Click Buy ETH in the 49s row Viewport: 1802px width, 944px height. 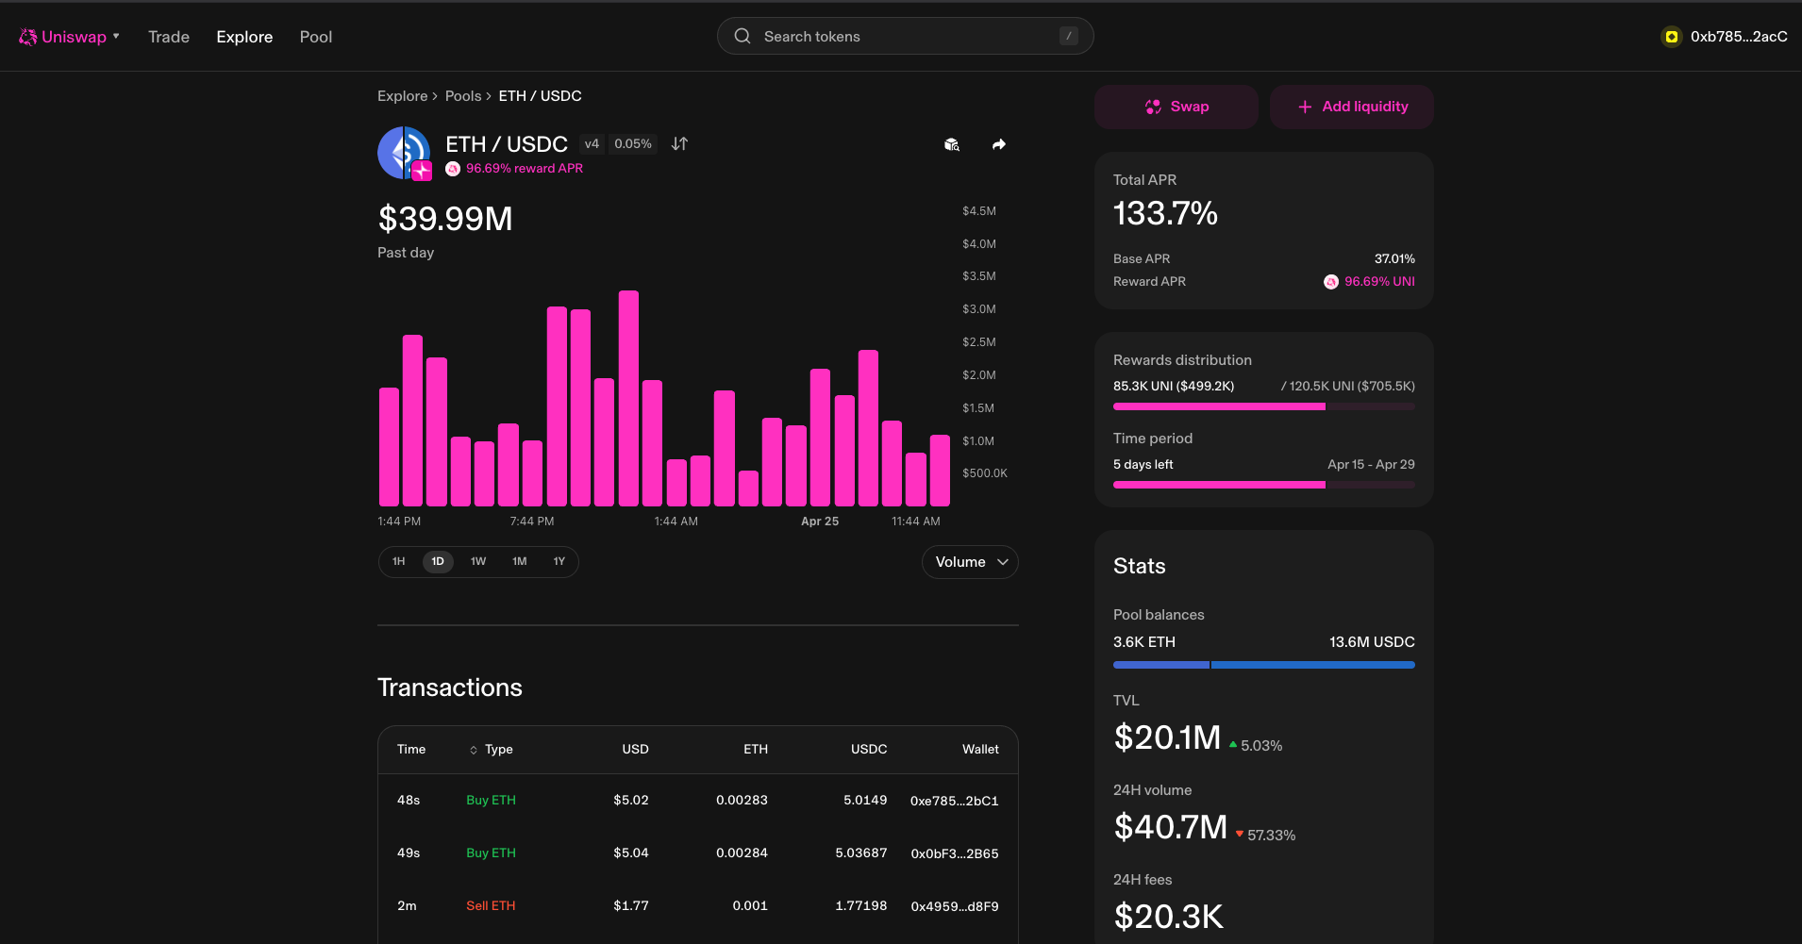point(491,853)
